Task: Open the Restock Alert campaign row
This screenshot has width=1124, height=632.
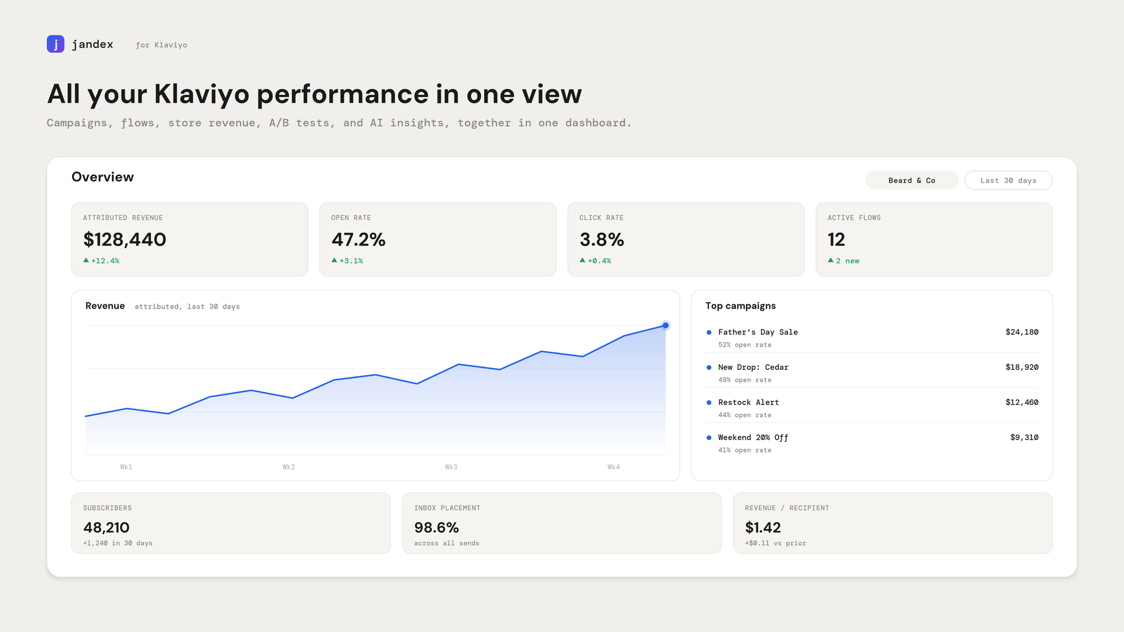Action: [872, 408]
